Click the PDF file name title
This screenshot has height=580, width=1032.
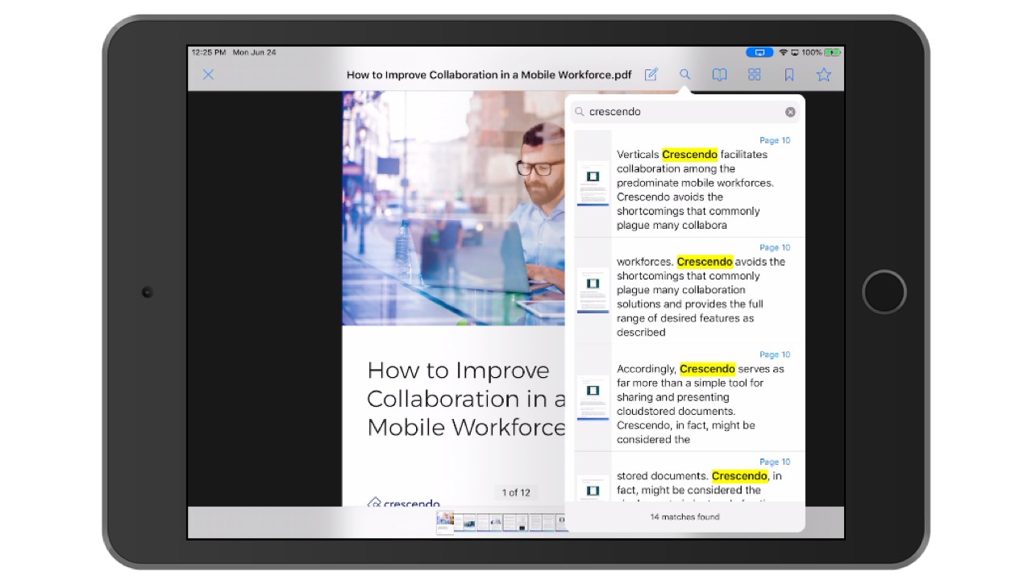tap(489, 75)
